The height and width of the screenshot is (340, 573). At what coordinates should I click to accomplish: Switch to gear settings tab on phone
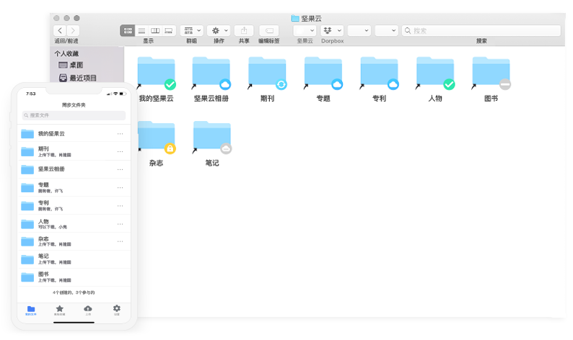point(117,310)
